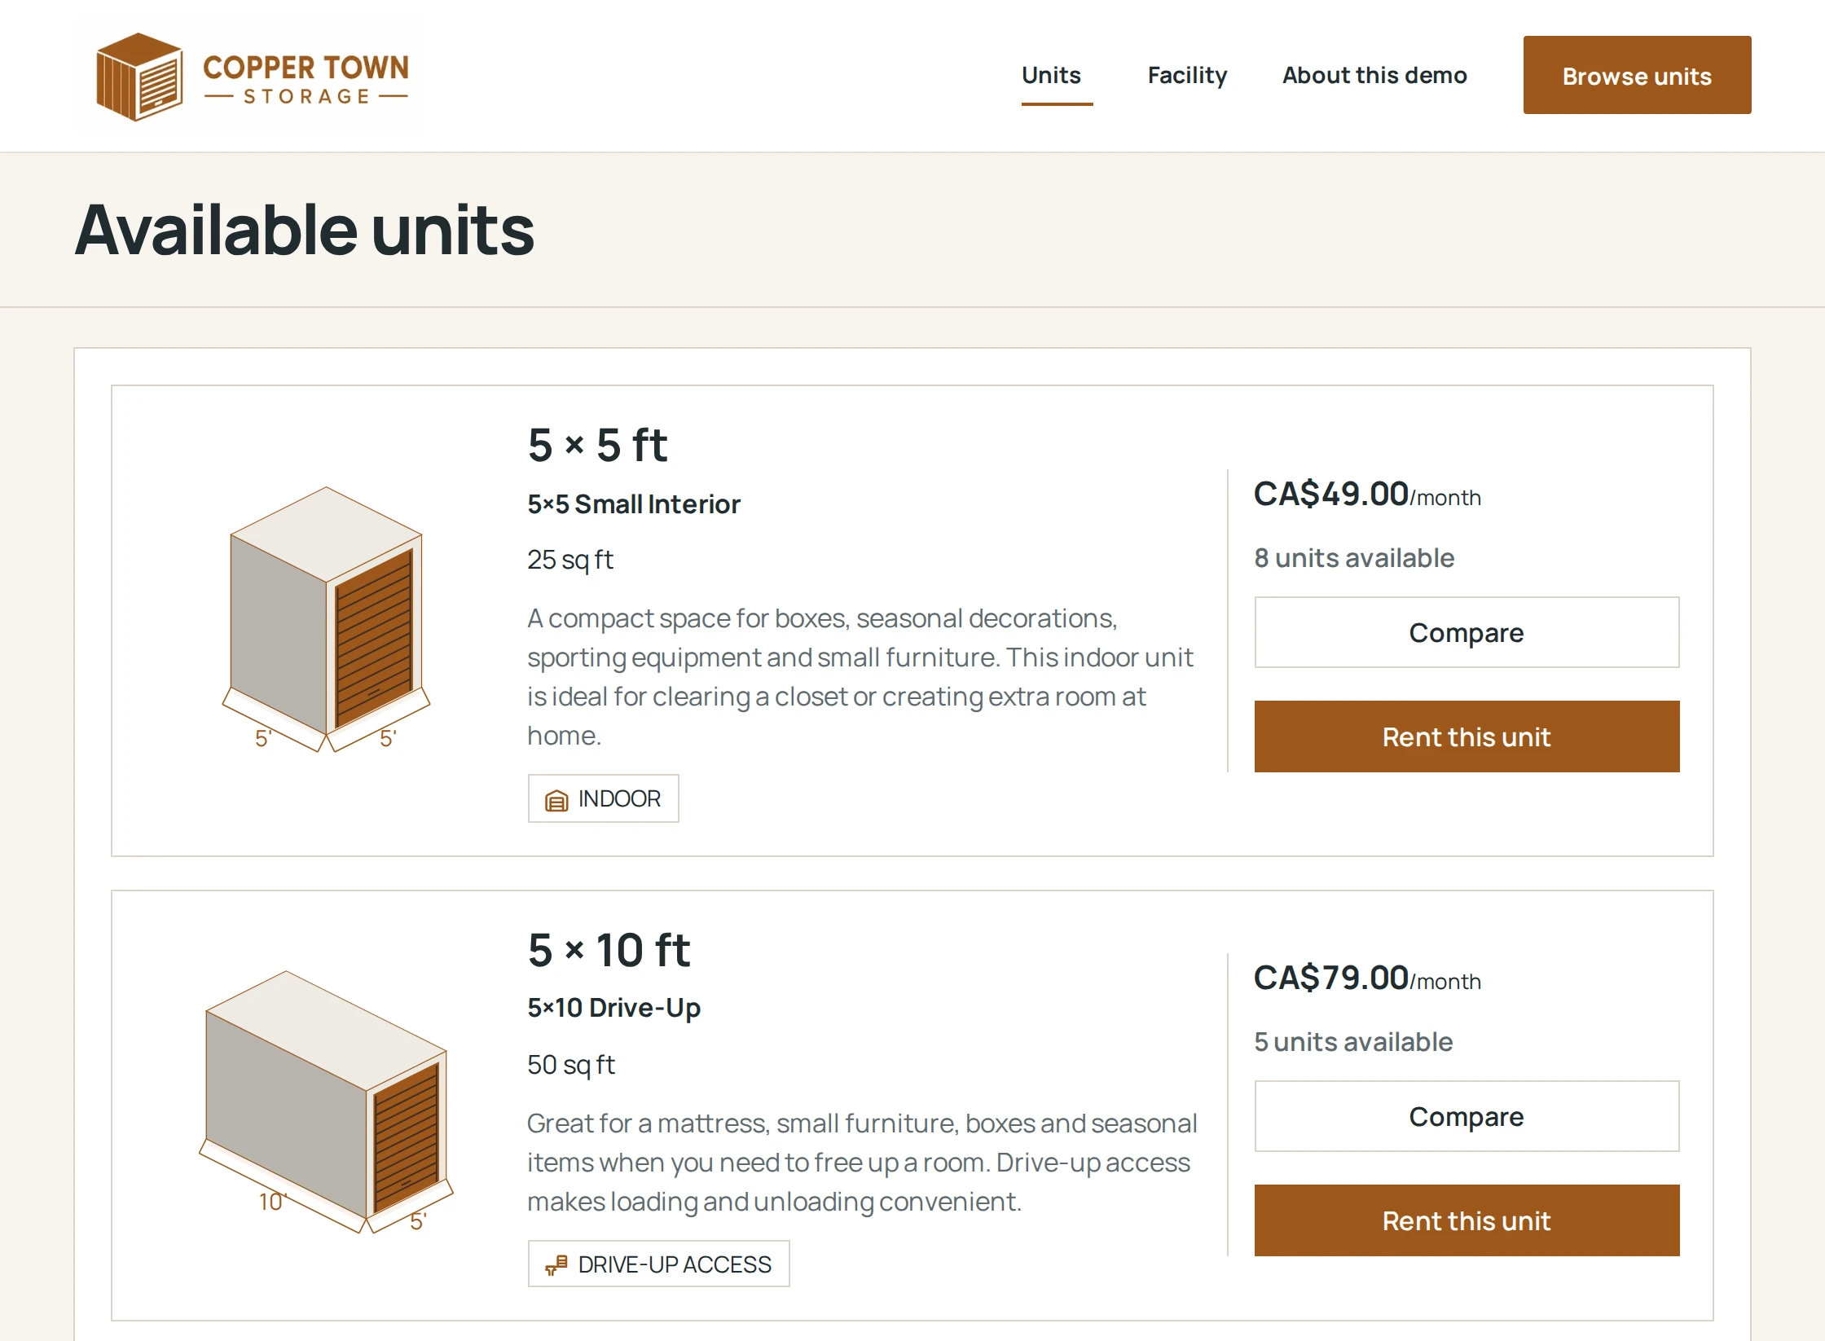1825x1341 pixels.
Task: Click the 5×10 unit illustration
Action: point(326,1101)
